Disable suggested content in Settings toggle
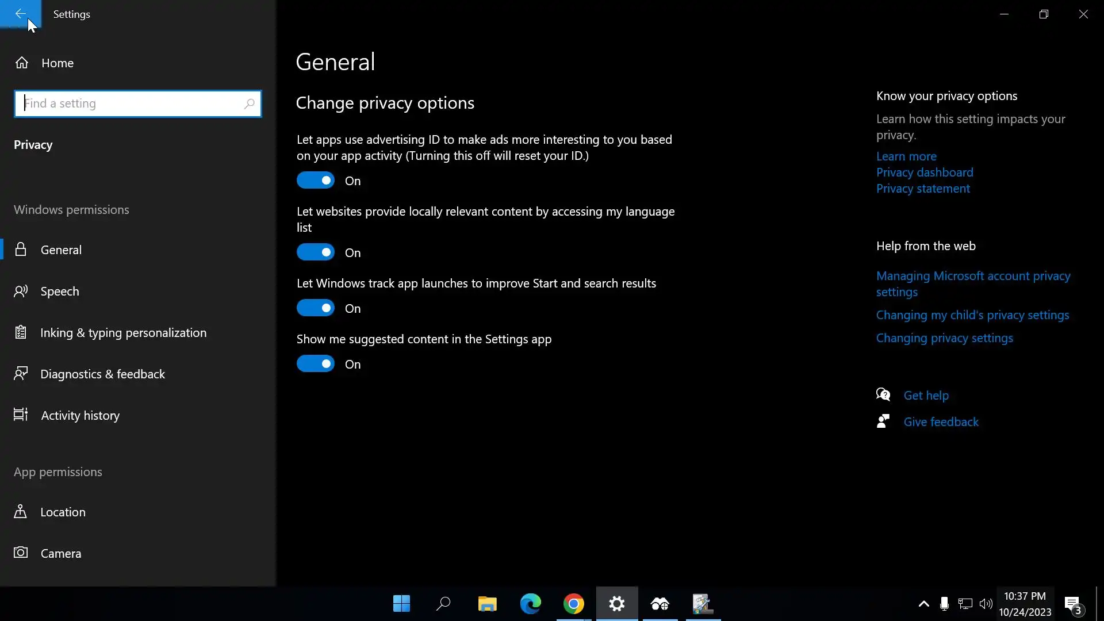 pyautogui.click(x=315, y=364)
